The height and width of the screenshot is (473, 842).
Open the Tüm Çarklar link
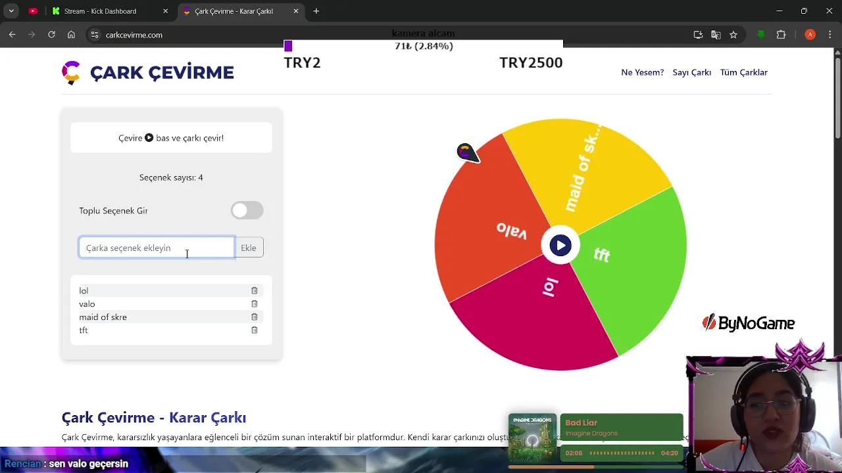(x=744, y=72)
